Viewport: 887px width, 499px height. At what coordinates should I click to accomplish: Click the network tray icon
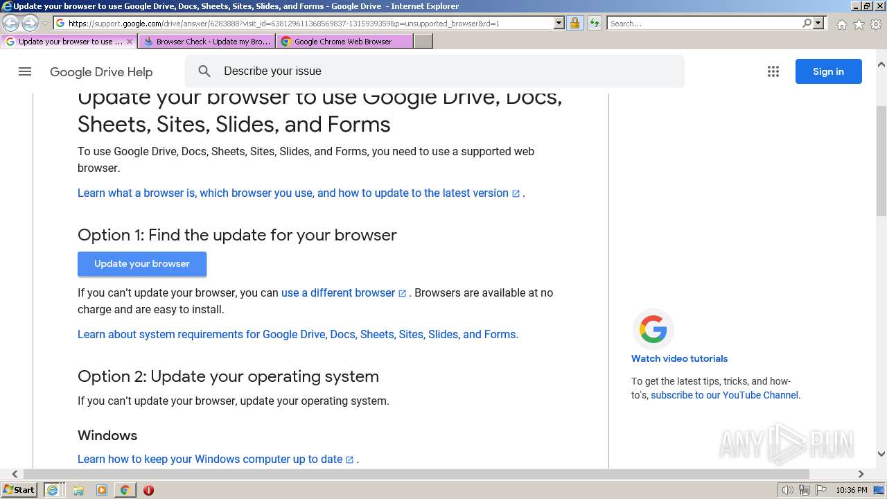click(804, 490)
